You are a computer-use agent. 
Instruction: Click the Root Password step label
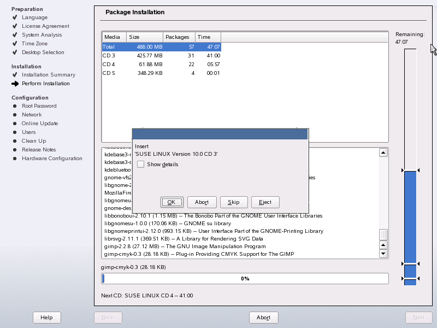[39, 106]
